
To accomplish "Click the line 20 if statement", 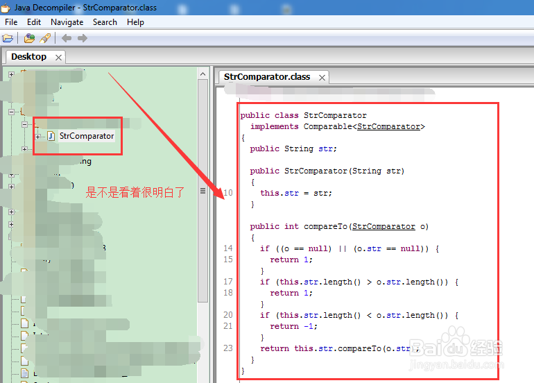I will pos(359,315).
